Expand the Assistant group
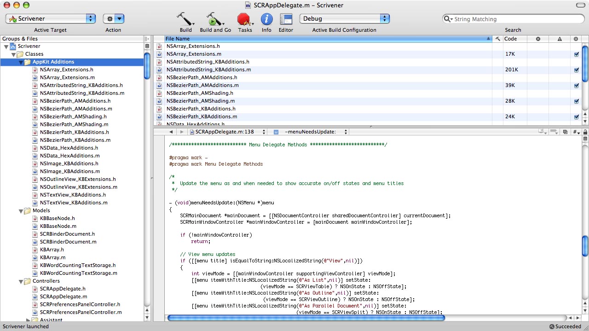 click(x=29, y=320)
